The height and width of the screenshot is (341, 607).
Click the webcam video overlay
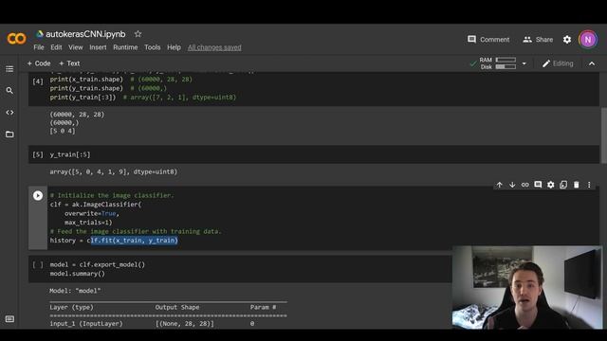(x=527, y=287)
